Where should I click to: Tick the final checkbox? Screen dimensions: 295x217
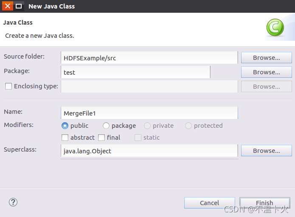point(101,138)
